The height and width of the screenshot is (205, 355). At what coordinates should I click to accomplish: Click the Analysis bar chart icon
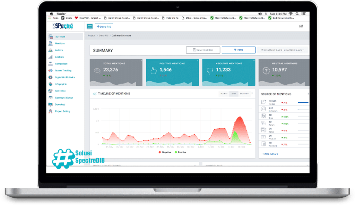coord(51,57)
